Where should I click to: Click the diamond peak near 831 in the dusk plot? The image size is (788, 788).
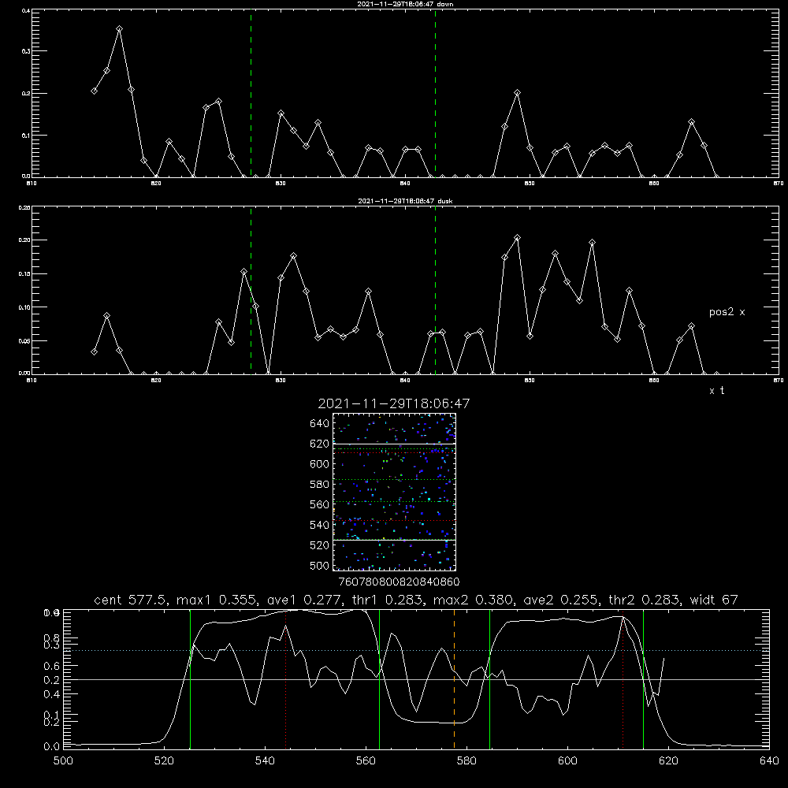(293, 256)
